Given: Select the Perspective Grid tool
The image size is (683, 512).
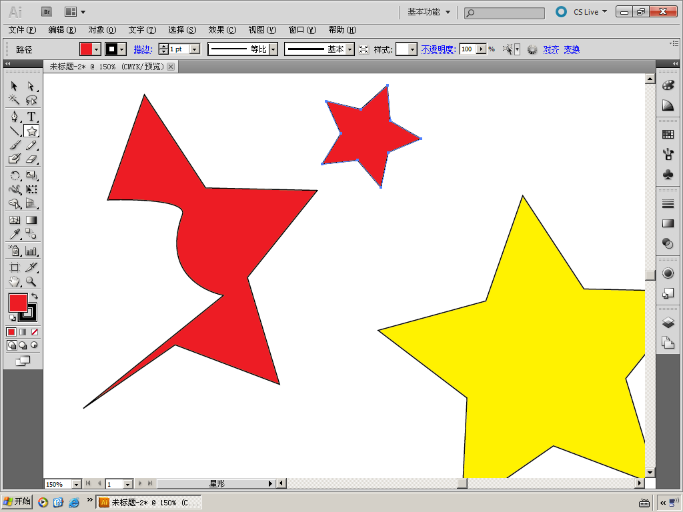Looking at the screenshot, I should (x=31, y=203).
